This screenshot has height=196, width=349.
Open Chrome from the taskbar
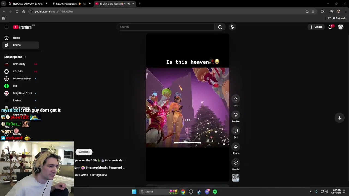pos(183,192)
